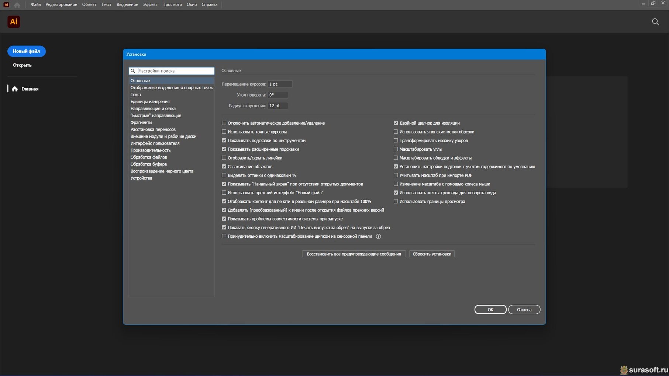Click Сбросить установки button
669x376 pixels.
click(x=432, y=254)
